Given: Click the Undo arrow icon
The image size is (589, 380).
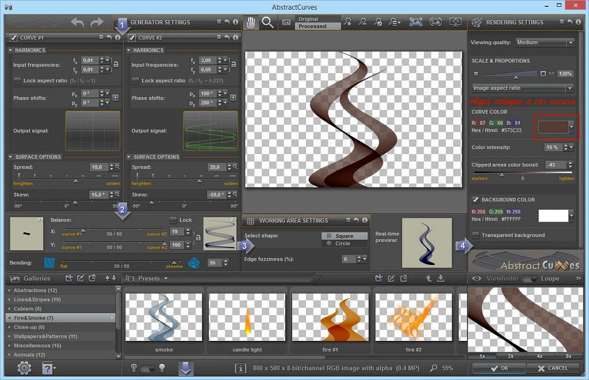Looking at the screenshot, I should coord(78,22).
